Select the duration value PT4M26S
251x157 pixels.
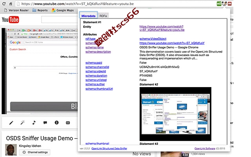pyautogui.click(x=146, y=76)
